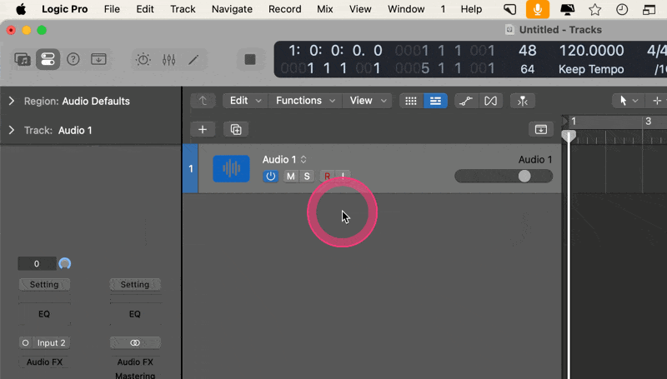Open the clock history menu bar icon
Viewport: 667px width, 379px height.
[x=622, y=9]
